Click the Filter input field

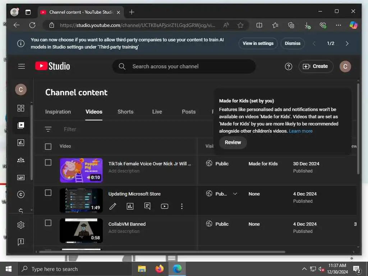[70, 129]
